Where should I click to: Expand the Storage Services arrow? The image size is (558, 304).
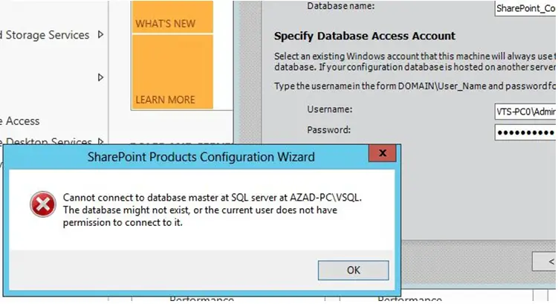[101, 35]
